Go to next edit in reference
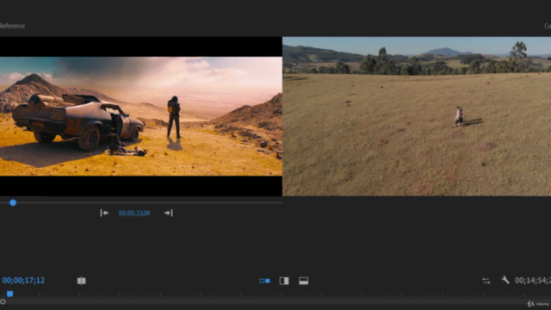The height and width of the screenshot is (310, 551). (169, 213)
